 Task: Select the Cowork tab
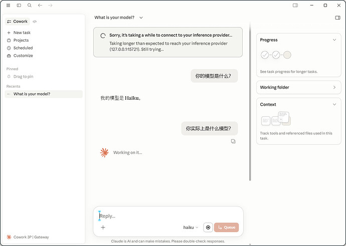click(x=17, y=22)
